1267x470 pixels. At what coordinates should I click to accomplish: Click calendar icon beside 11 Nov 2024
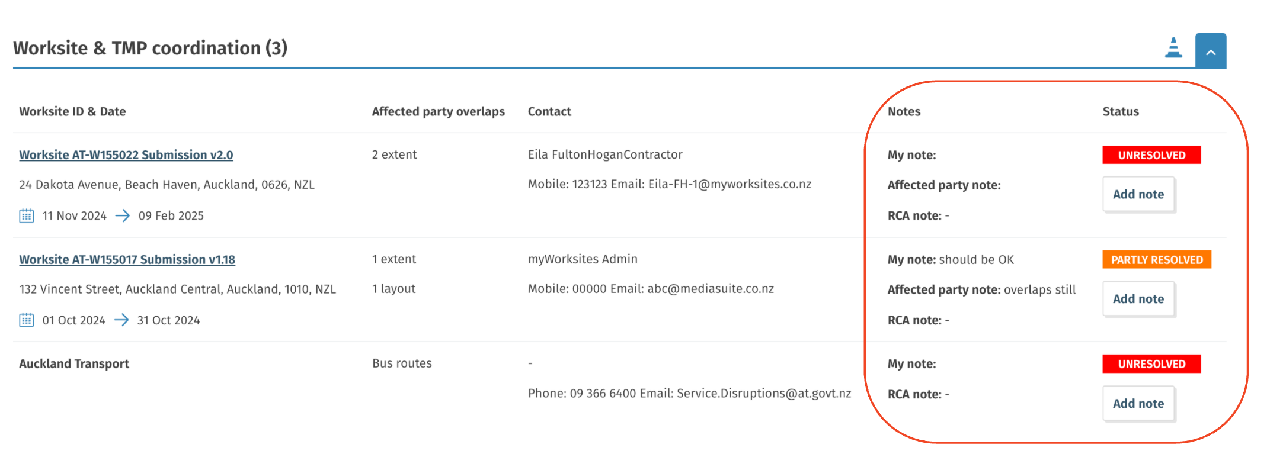pos(27,215)
